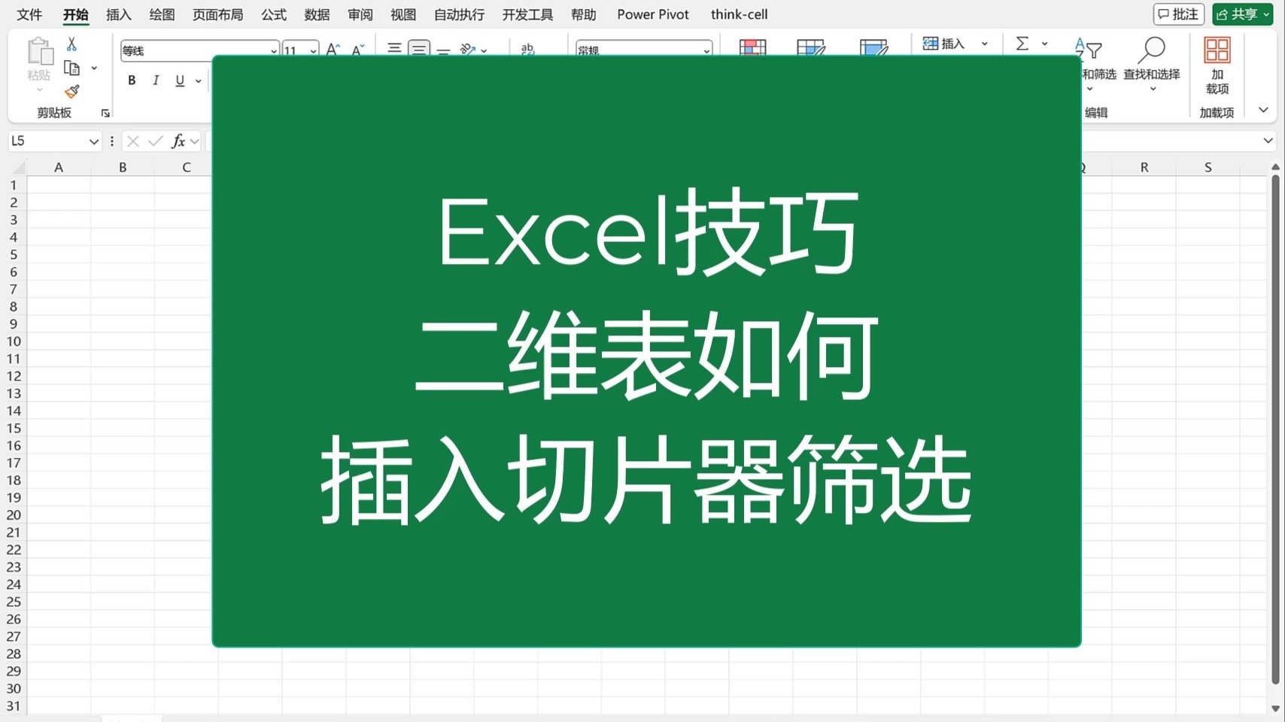
Task: Toggle middle-align in the alignment group
Action: (418, 48)
